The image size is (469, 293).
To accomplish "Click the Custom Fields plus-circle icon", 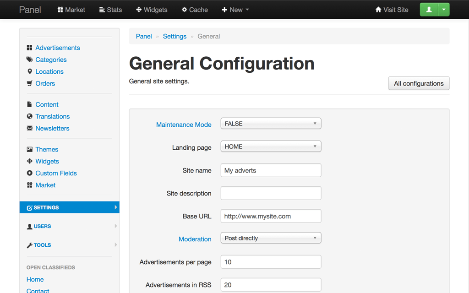I will [29, 173].
